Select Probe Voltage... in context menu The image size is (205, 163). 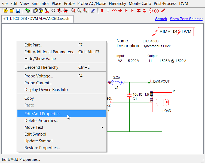click(x=39, y=76)
